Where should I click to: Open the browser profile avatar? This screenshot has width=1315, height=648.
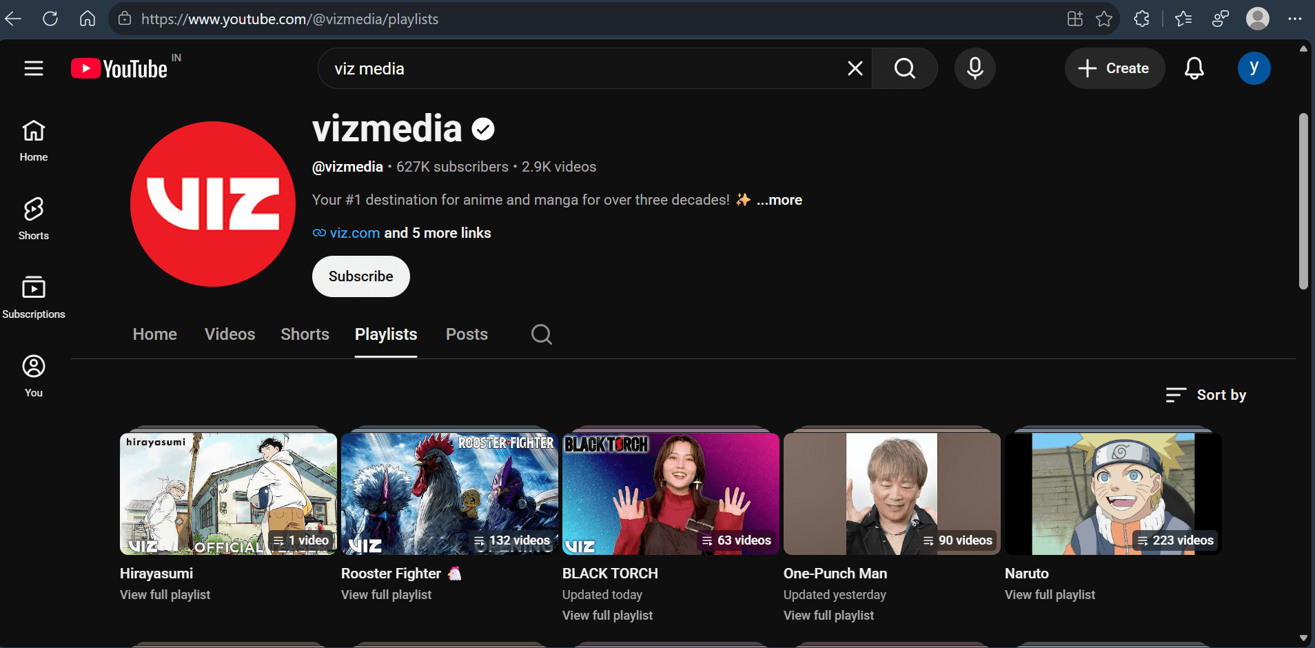[1258, 19]
